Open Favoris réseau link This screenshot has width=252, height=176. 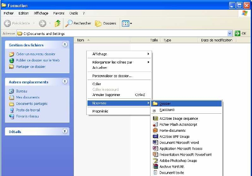pos(27,116)
